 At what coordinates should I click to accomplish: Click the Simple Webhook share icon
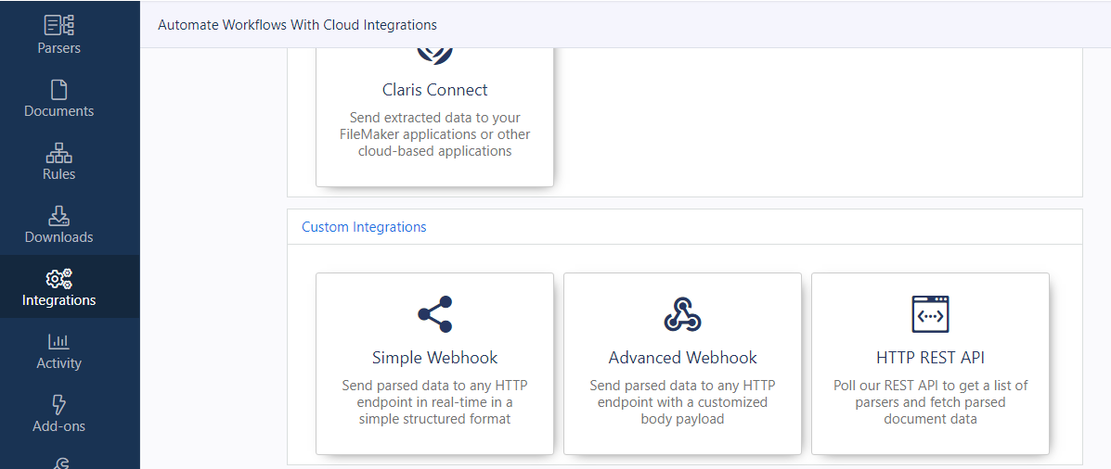pyautogui.click(x=434, y=314)
